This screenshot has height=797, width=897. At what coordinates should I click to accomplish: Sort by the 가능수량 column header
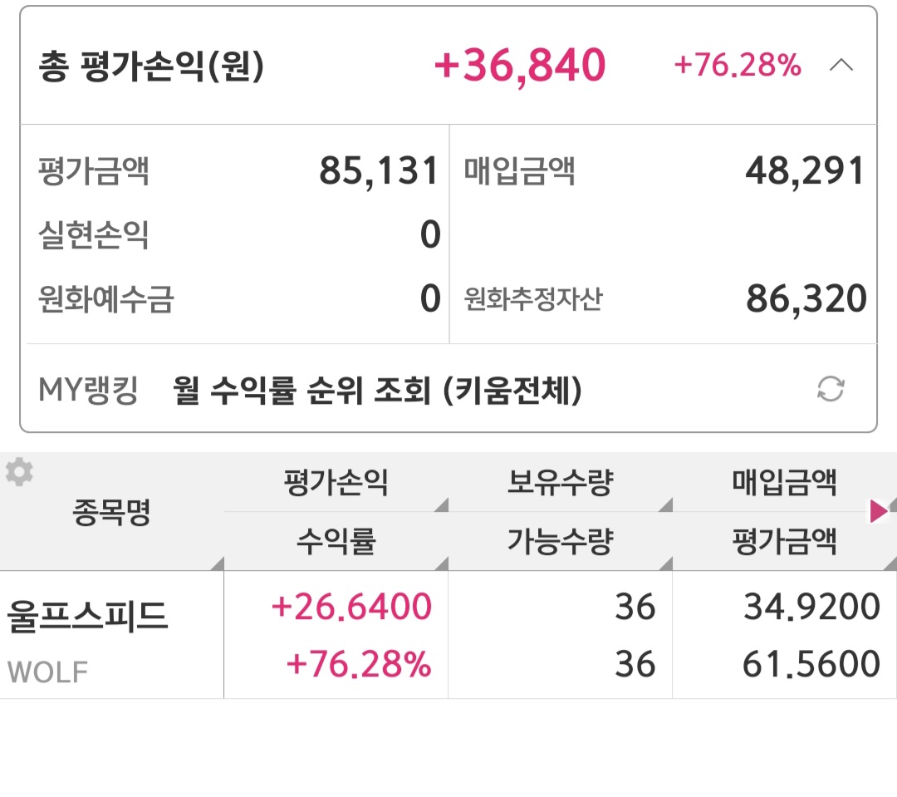[x=560, y=542]
